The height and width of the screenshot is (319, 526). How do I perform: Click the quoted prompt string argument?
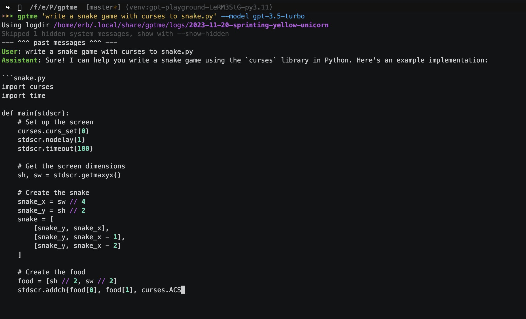coord(129,16)
